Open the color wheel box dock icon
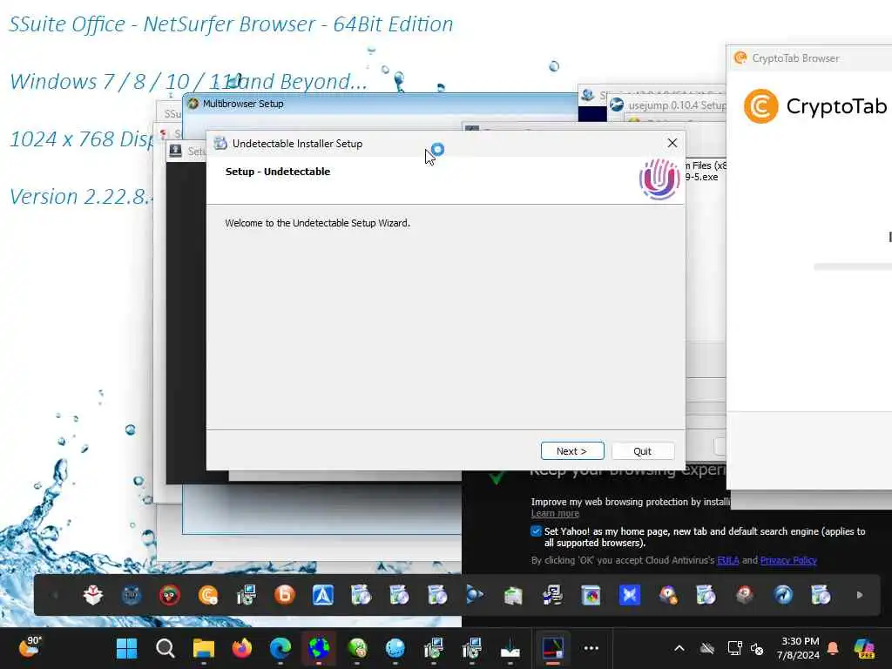The height and width of the screenshot is (669, 892). click(591, 595)
